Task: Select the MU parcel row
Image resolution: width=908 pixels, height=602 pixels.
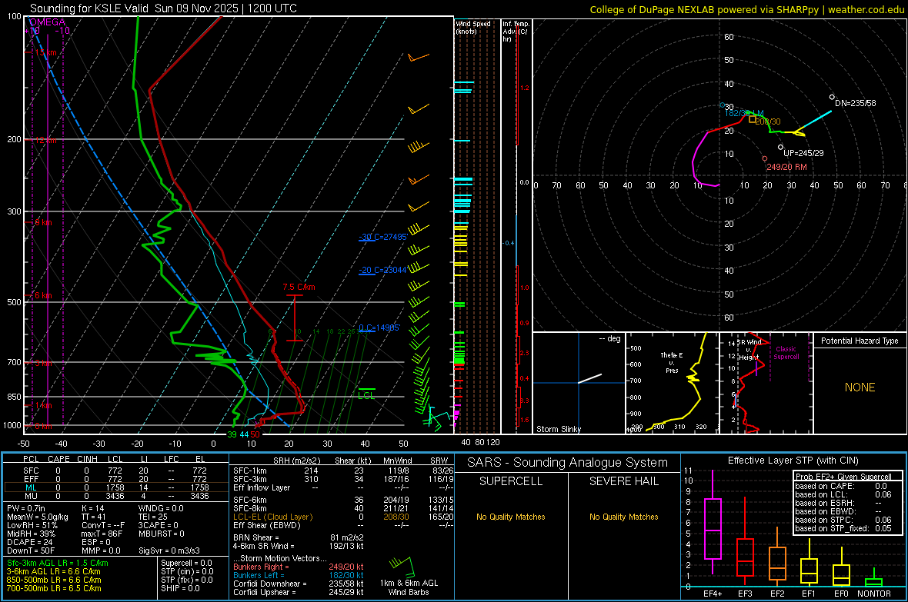Action: coord(115,495)
